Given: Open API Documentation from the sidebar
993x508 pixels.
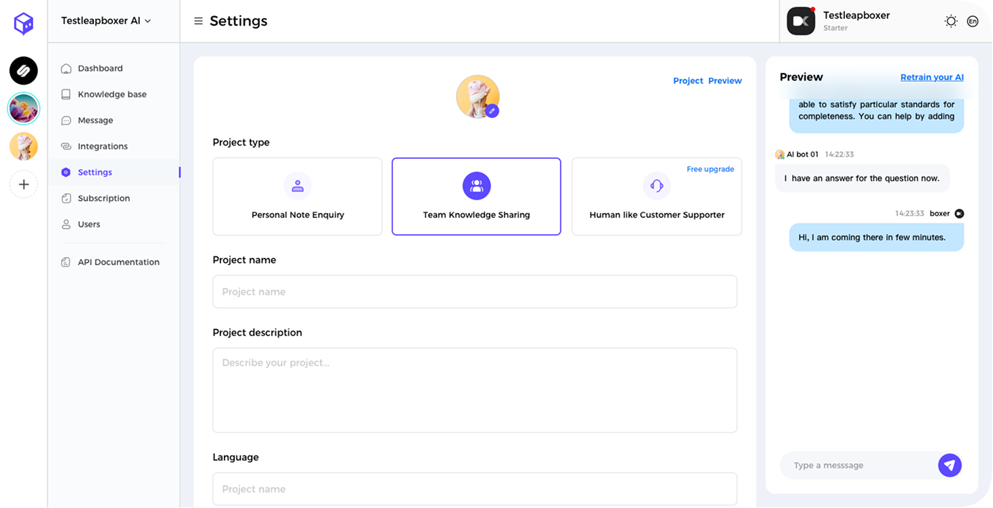Looking at the screenshot, I should [x=118, y=262].
